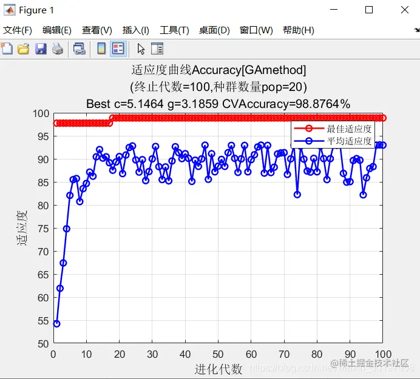Select legend entry 最佳适应度
Image resolution: width=420 pixels, height=379 pixels.
click(349, 129)
